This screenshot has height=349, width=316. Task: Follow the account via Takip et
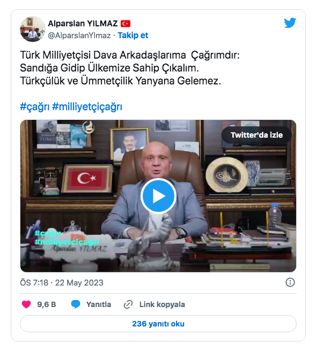(x=133, y=35)
